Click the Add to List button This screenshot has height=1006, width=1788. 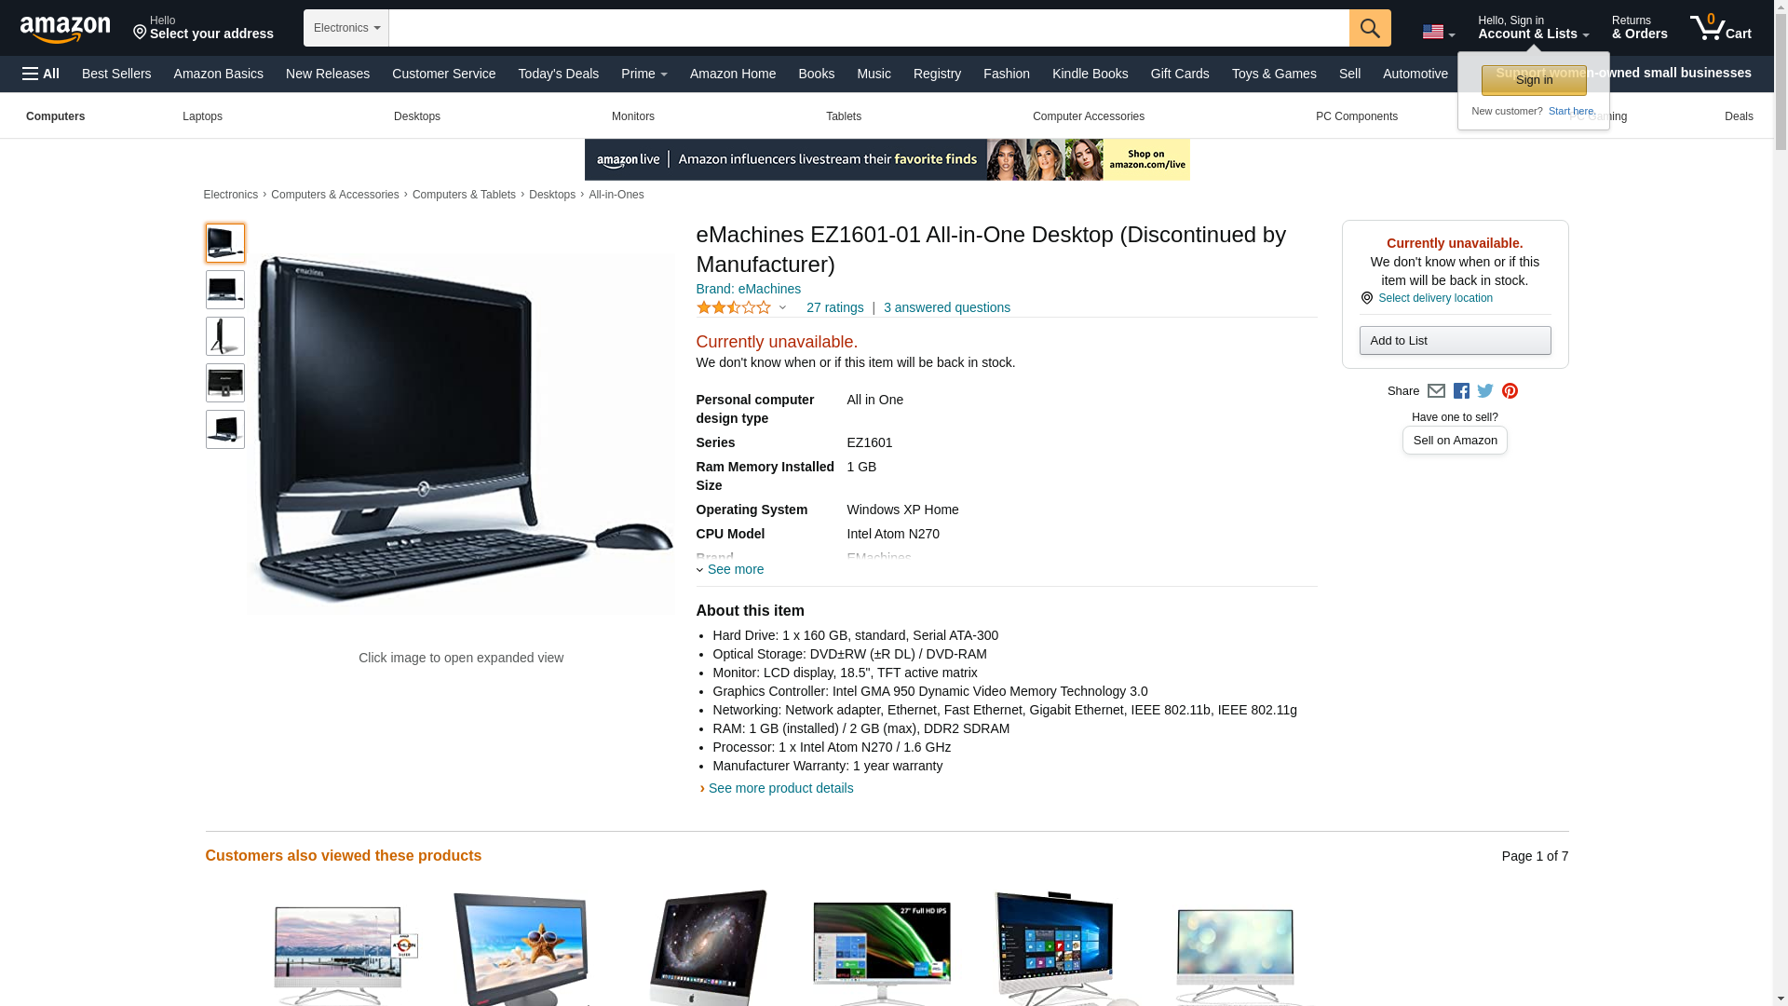tap(1455, 340)
